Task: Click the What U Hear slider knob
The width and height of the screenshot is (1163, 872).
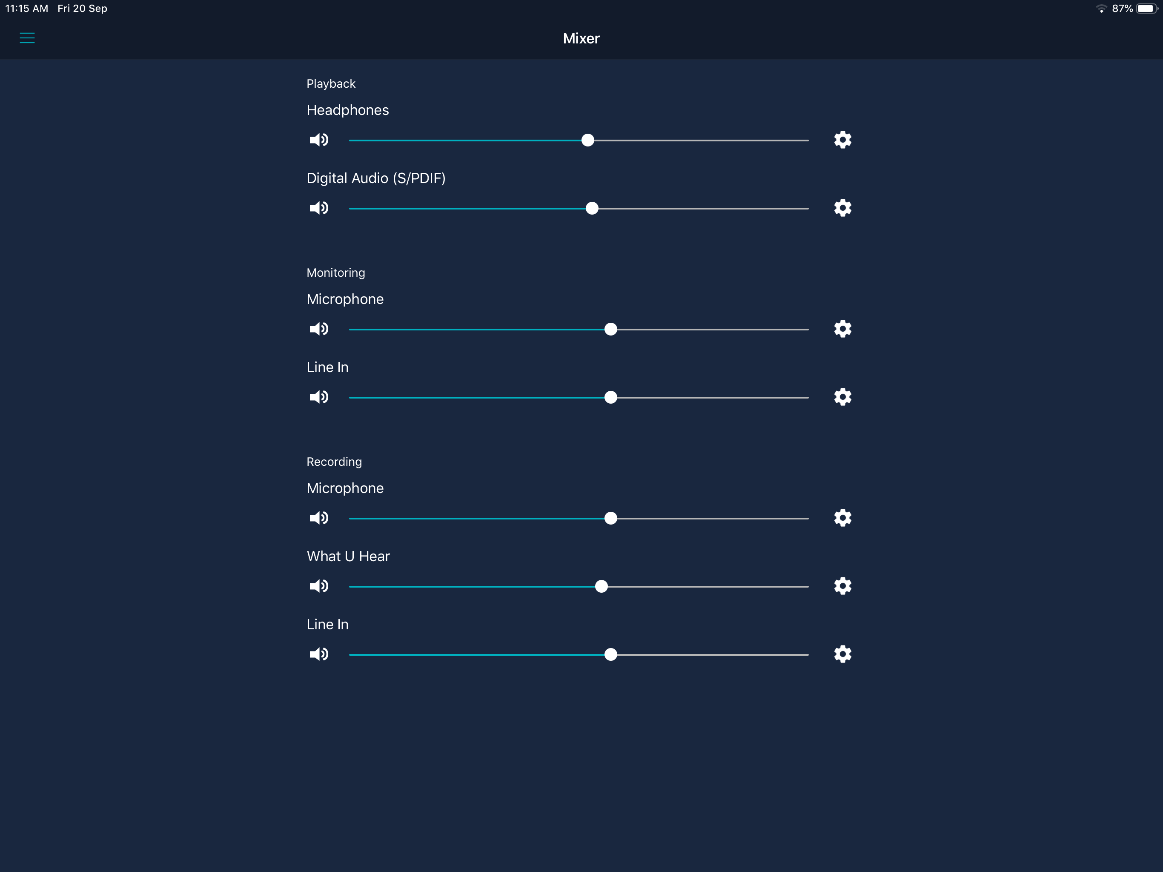Action: pyautogui.click(x=602, y=586)
